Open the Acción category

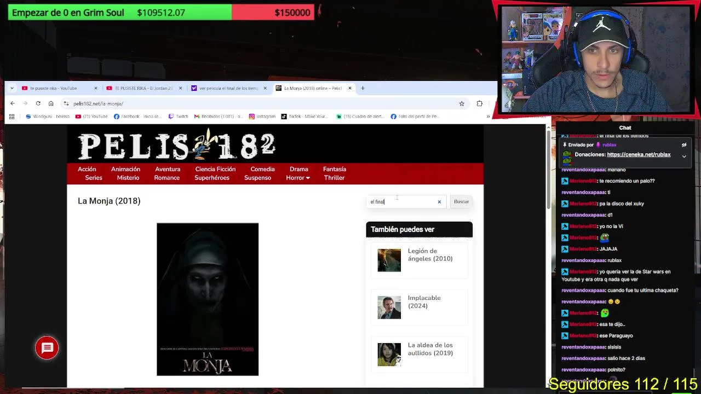(x=87, y=169)
